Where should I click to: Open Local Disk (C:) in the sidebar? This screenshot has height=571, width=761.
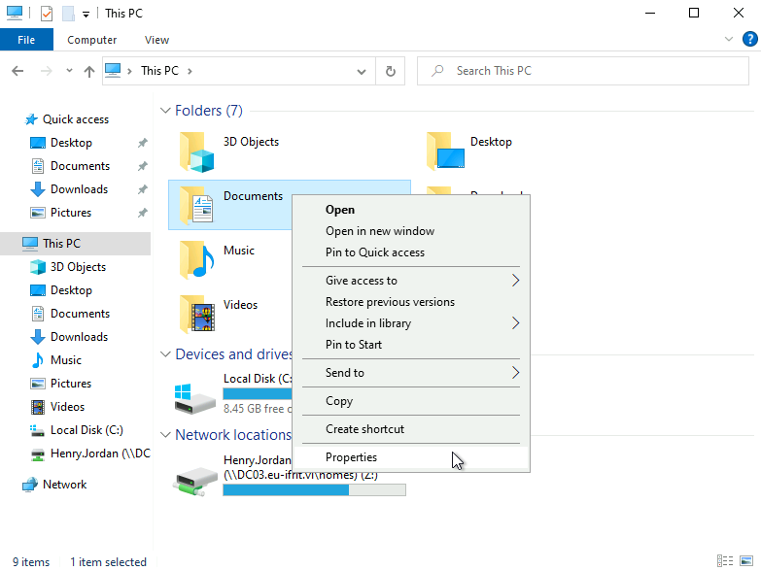[x=75, y=430]
